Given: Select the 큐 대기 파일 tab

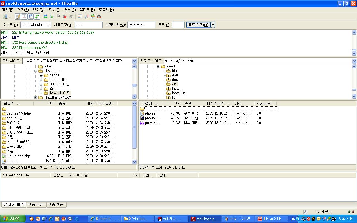Looking at the screenshot, I should click(x=13, y=204).
